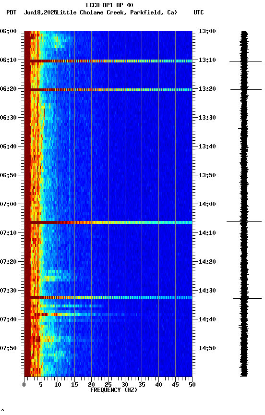Click the '25' frequency axis tick label
This screenshot has height=415, width=265.
pos(108,385)
